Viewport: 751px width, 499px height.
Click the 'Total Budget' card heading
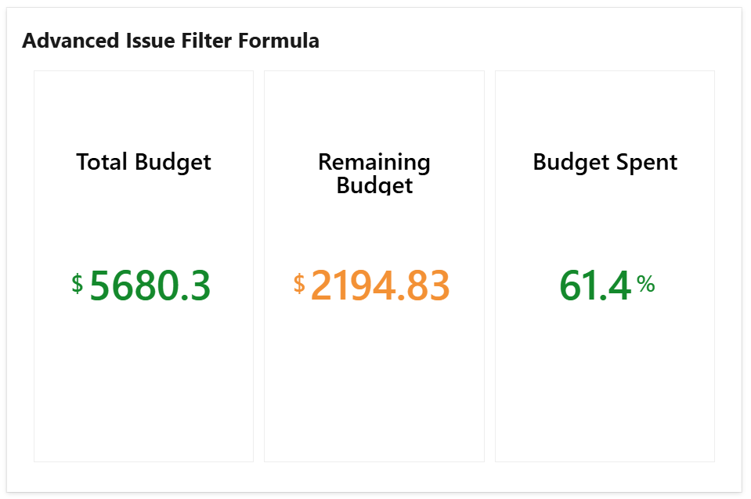143,162
